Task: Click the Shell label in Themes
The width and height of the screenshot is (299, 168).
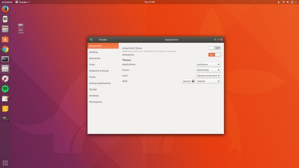Action: point(125,81)
